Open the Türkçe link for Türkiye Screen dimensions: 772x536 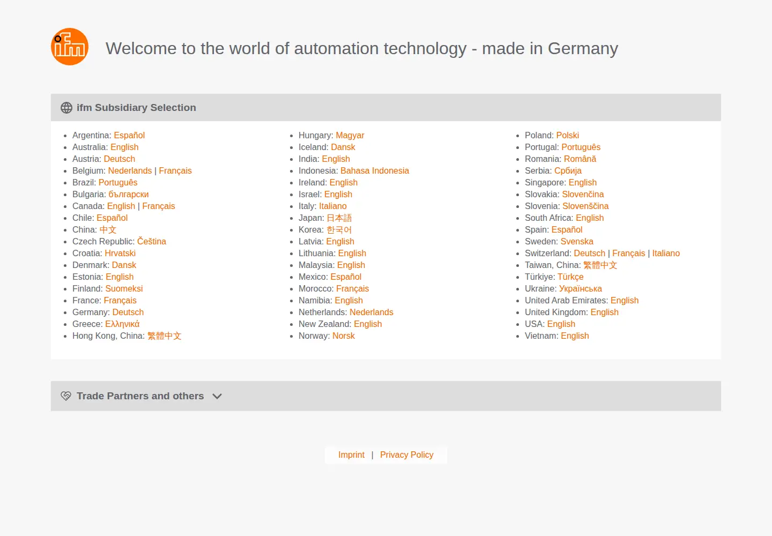tap(570, 277)
